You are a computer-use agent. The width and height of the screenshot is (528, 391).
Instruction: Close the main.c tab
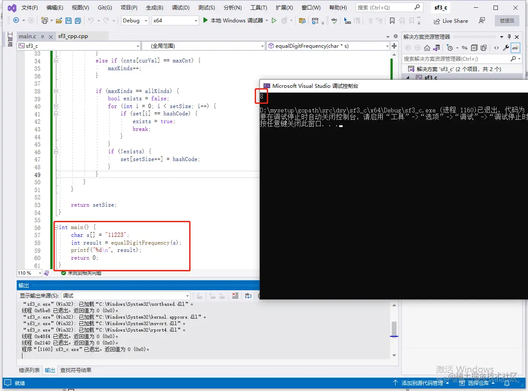click(x=50, y=36)
